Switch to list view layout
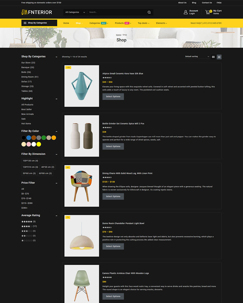The image size is (243, 303). [x=219, y=57]
